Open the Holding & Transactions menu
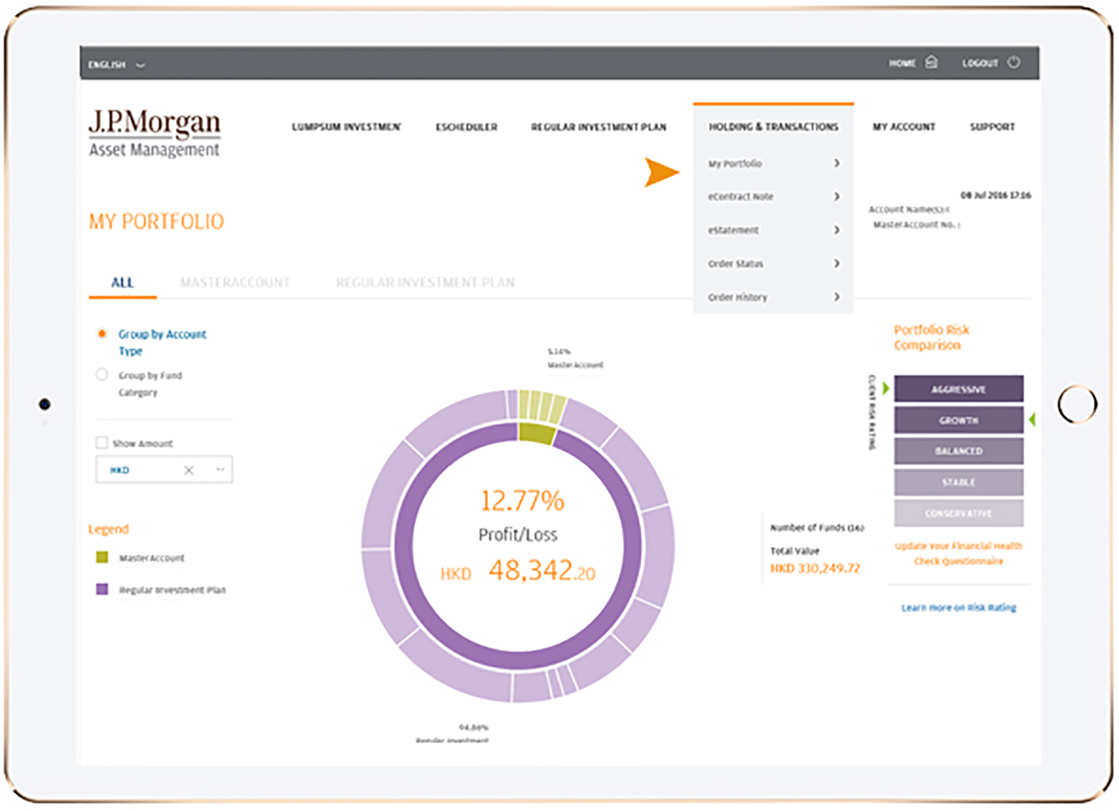1119x811 pixels. (773, 127)
